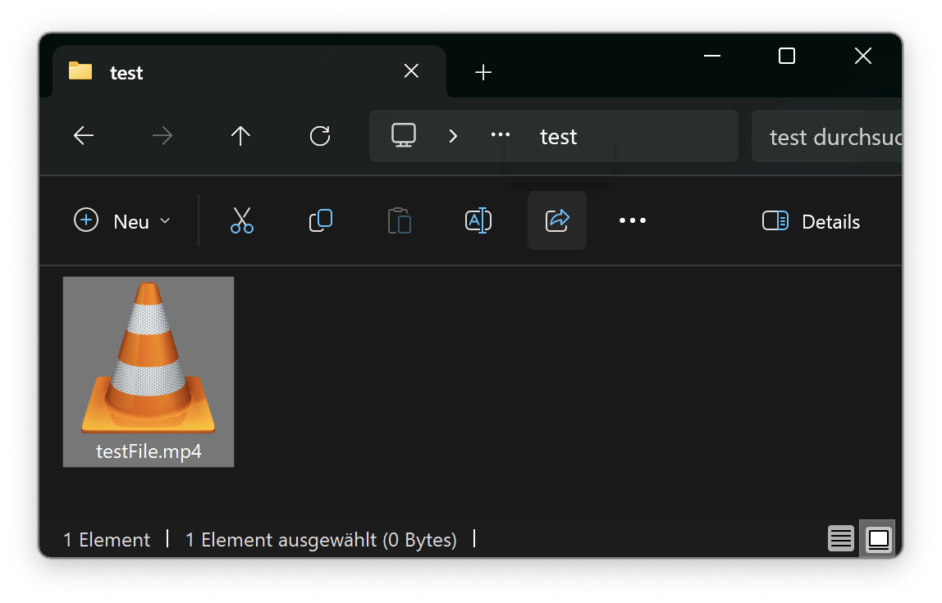Viewport: 942px width, 603px height.
Task: Click the Rename icon in the toolbar
Action: (x=478, y=220)
